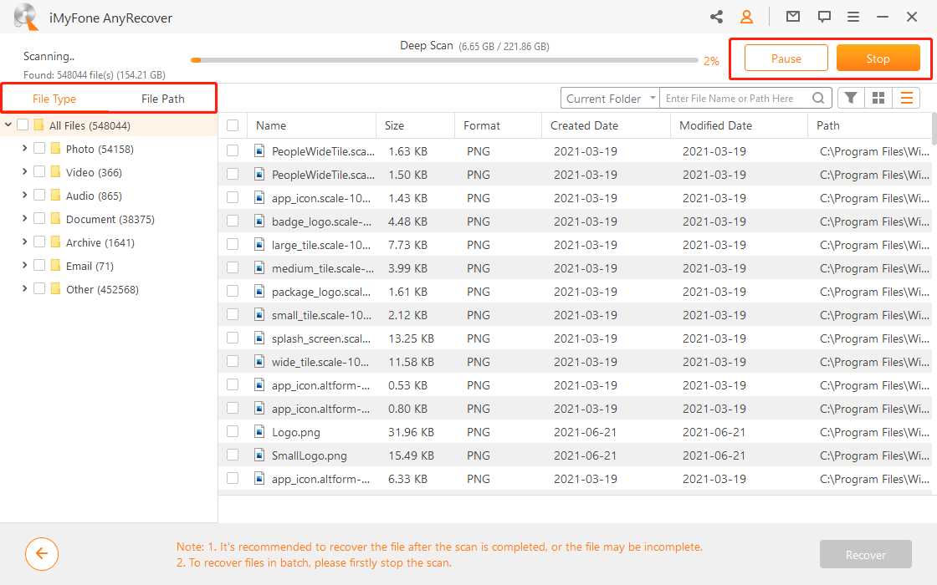Check the Audio category checkbox
937x585 pixels.
(39, 196)
